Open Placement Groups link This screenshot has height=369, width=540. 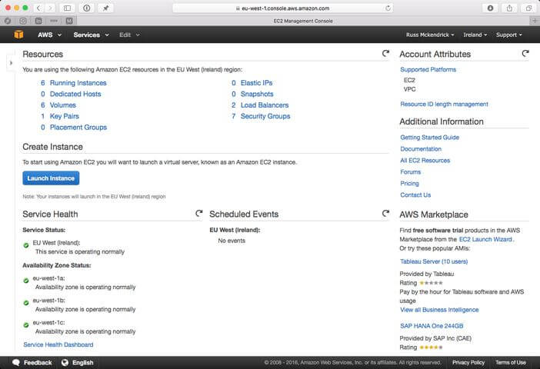pos(78,127)
